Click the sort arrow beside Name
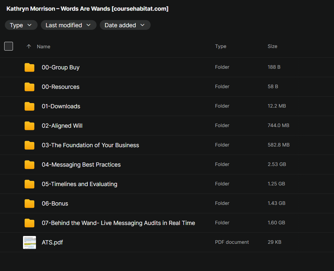Screen dimensions: 334x271 pos(29,47)
